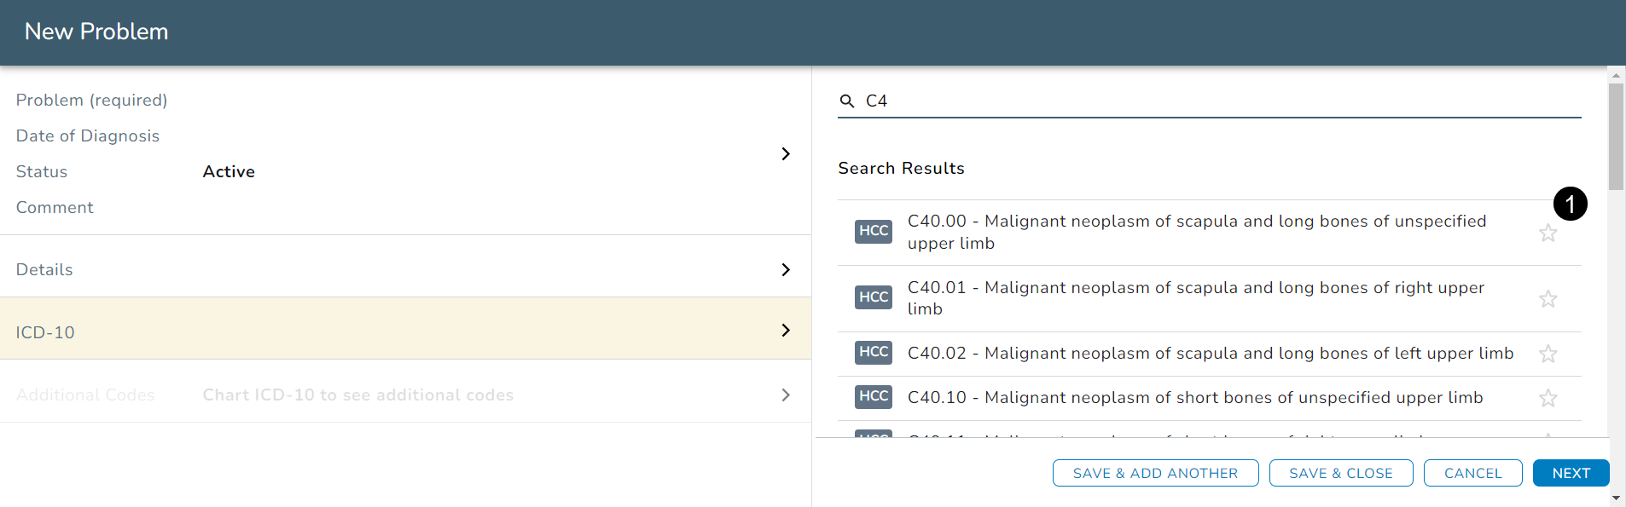
Task: Expand the Additional Codes chevron
Action: pyautogui.click(x=786, y=395)
